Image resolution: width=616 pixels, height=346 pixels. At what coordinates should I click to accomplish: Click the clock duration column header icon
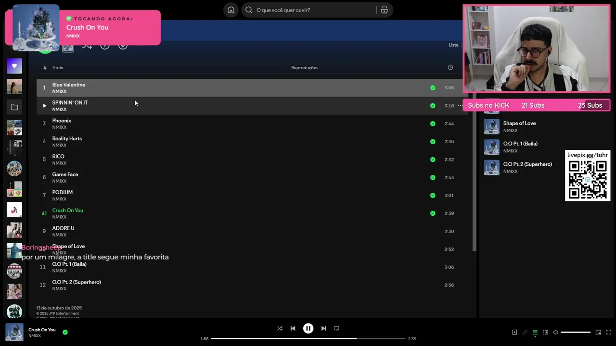(x=450, y=67)
